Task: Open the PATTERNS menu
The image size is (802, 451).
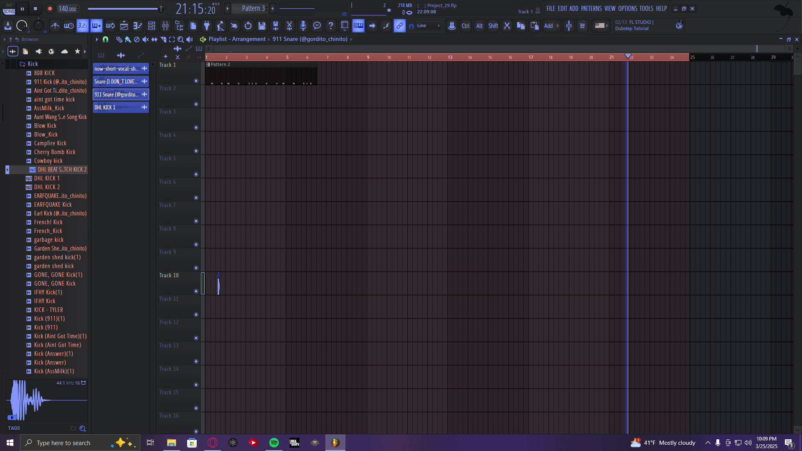Action: [x=591, y=8]
